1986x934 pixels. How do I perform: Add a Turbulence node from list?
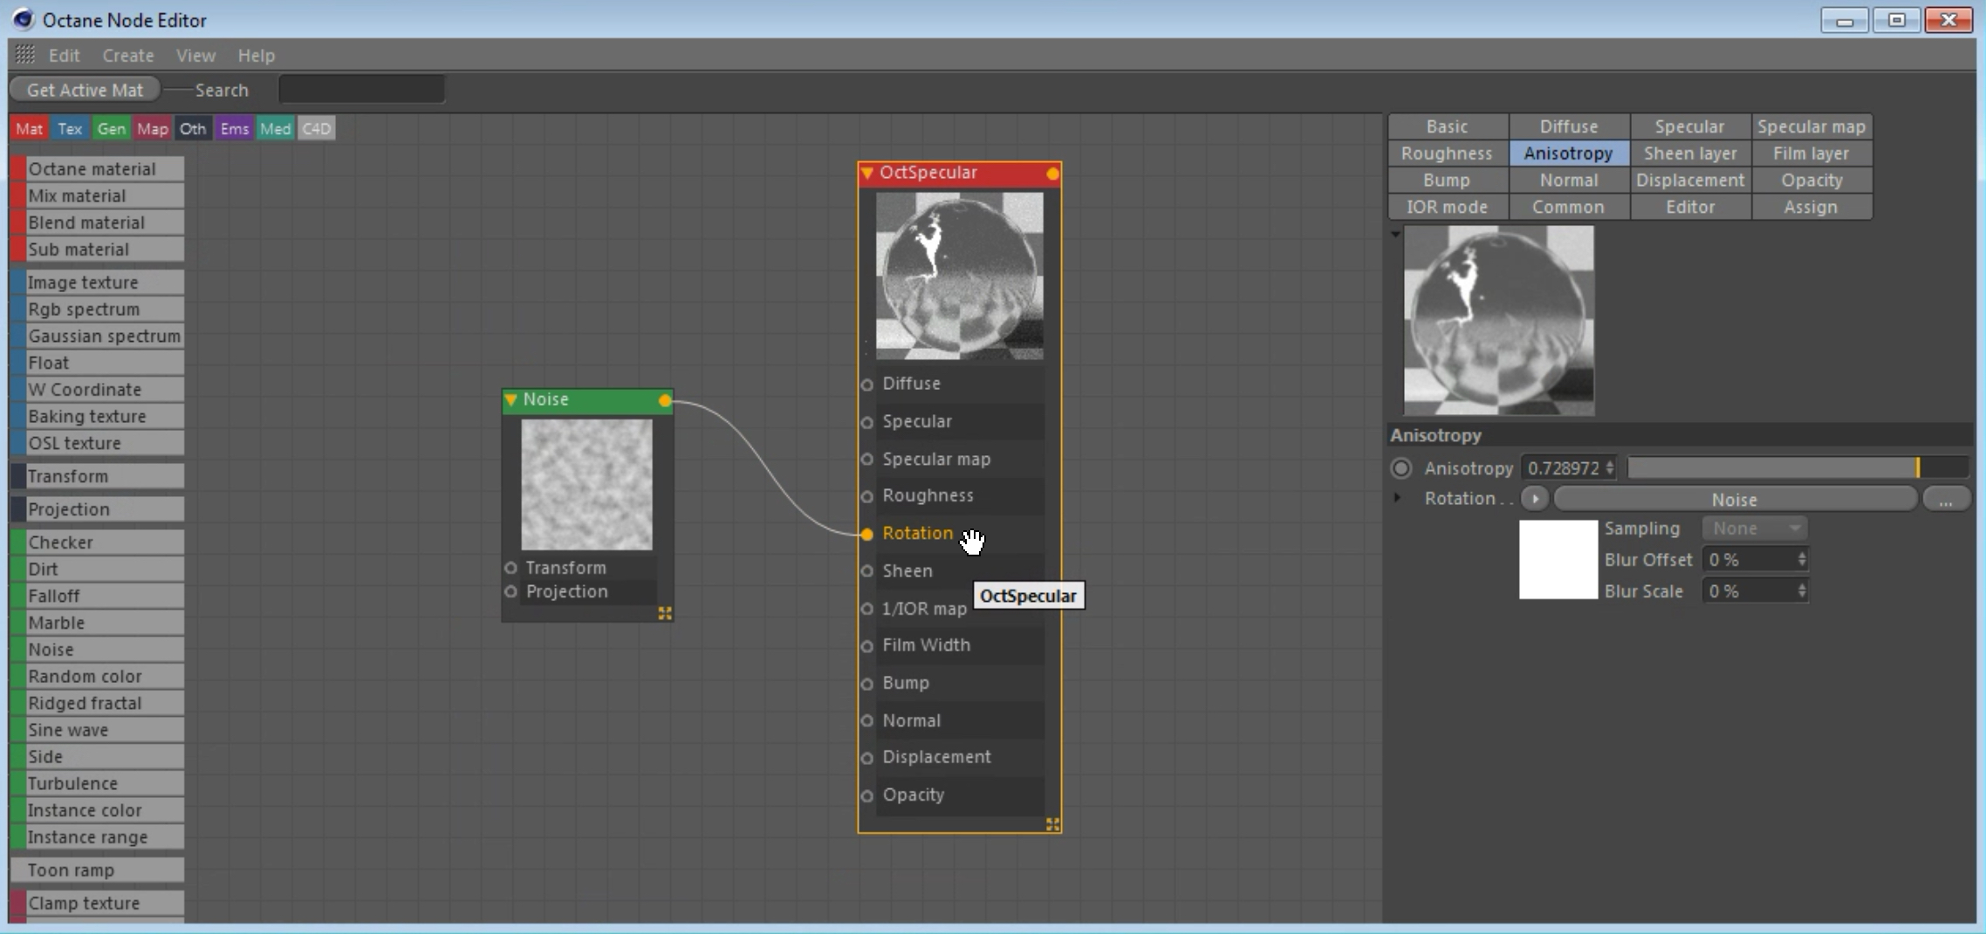tap(97, 784)
